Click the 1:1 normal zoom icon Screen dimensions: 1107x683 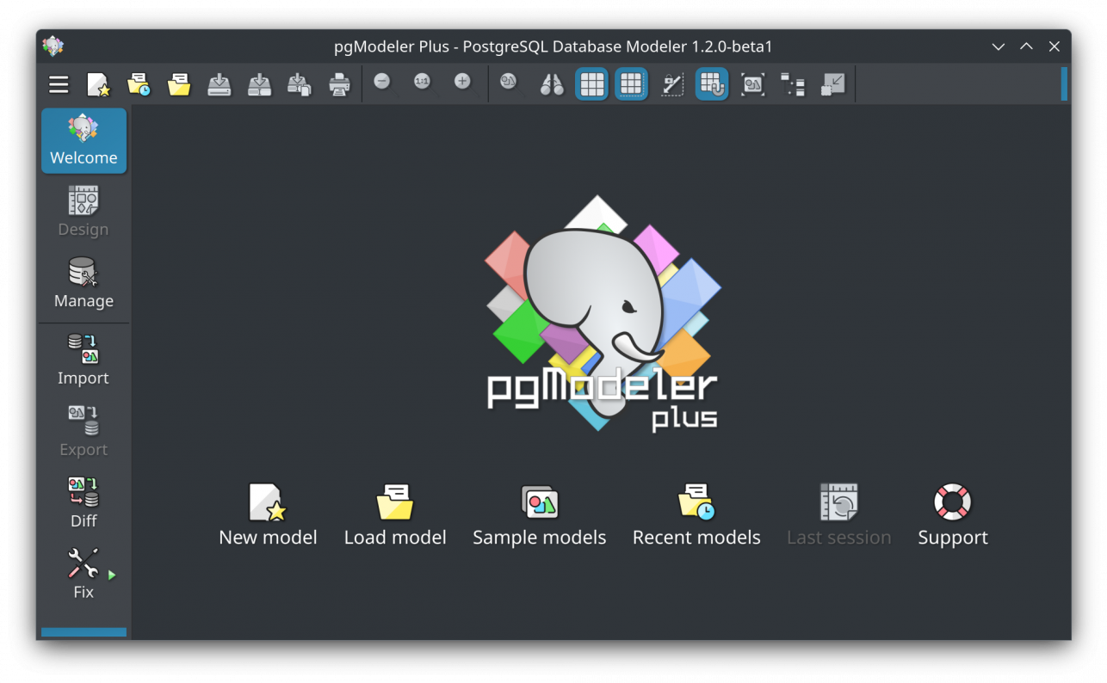[x=424, y=83]
